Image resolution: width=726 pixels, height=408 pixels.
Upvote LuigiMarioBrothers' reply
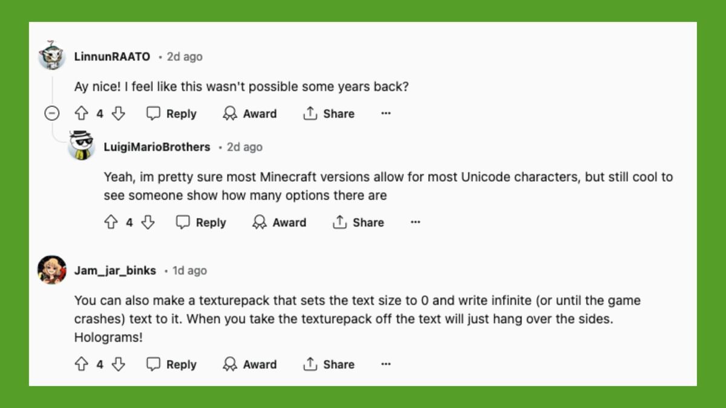[x=111, y=222]
